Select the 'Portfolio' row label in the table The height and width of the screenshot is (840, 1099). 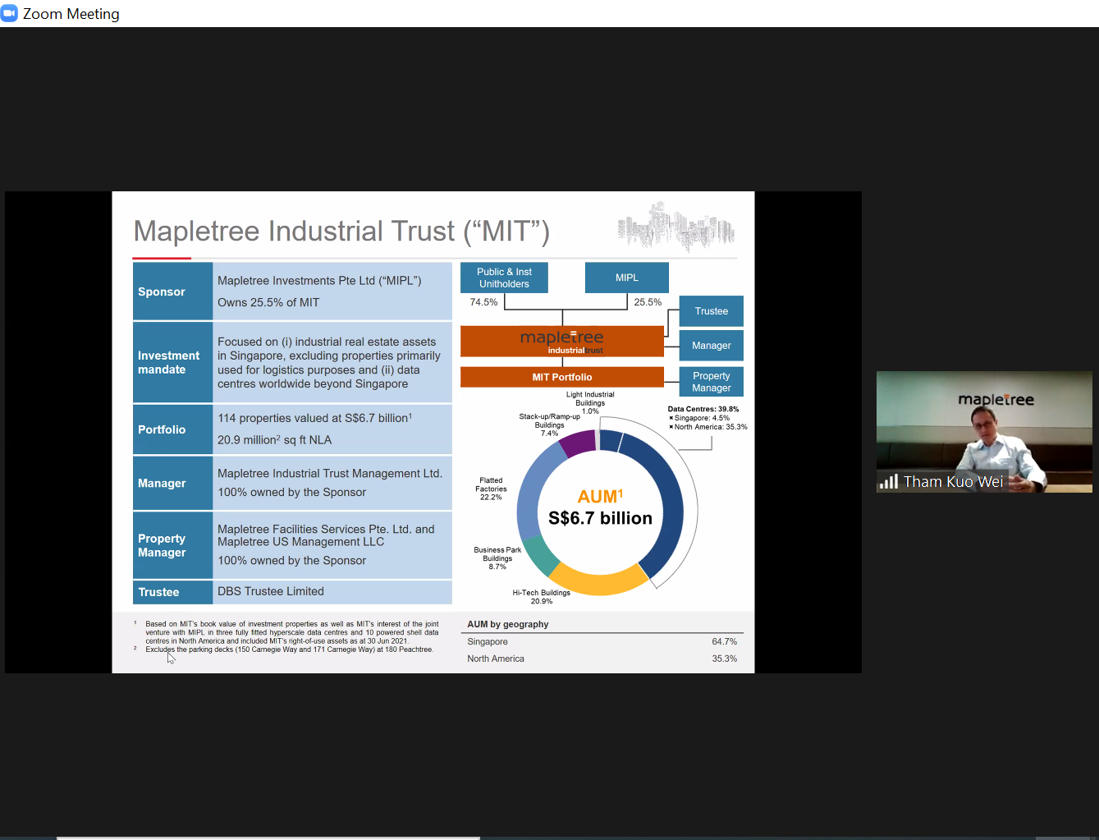coord(172,429)
